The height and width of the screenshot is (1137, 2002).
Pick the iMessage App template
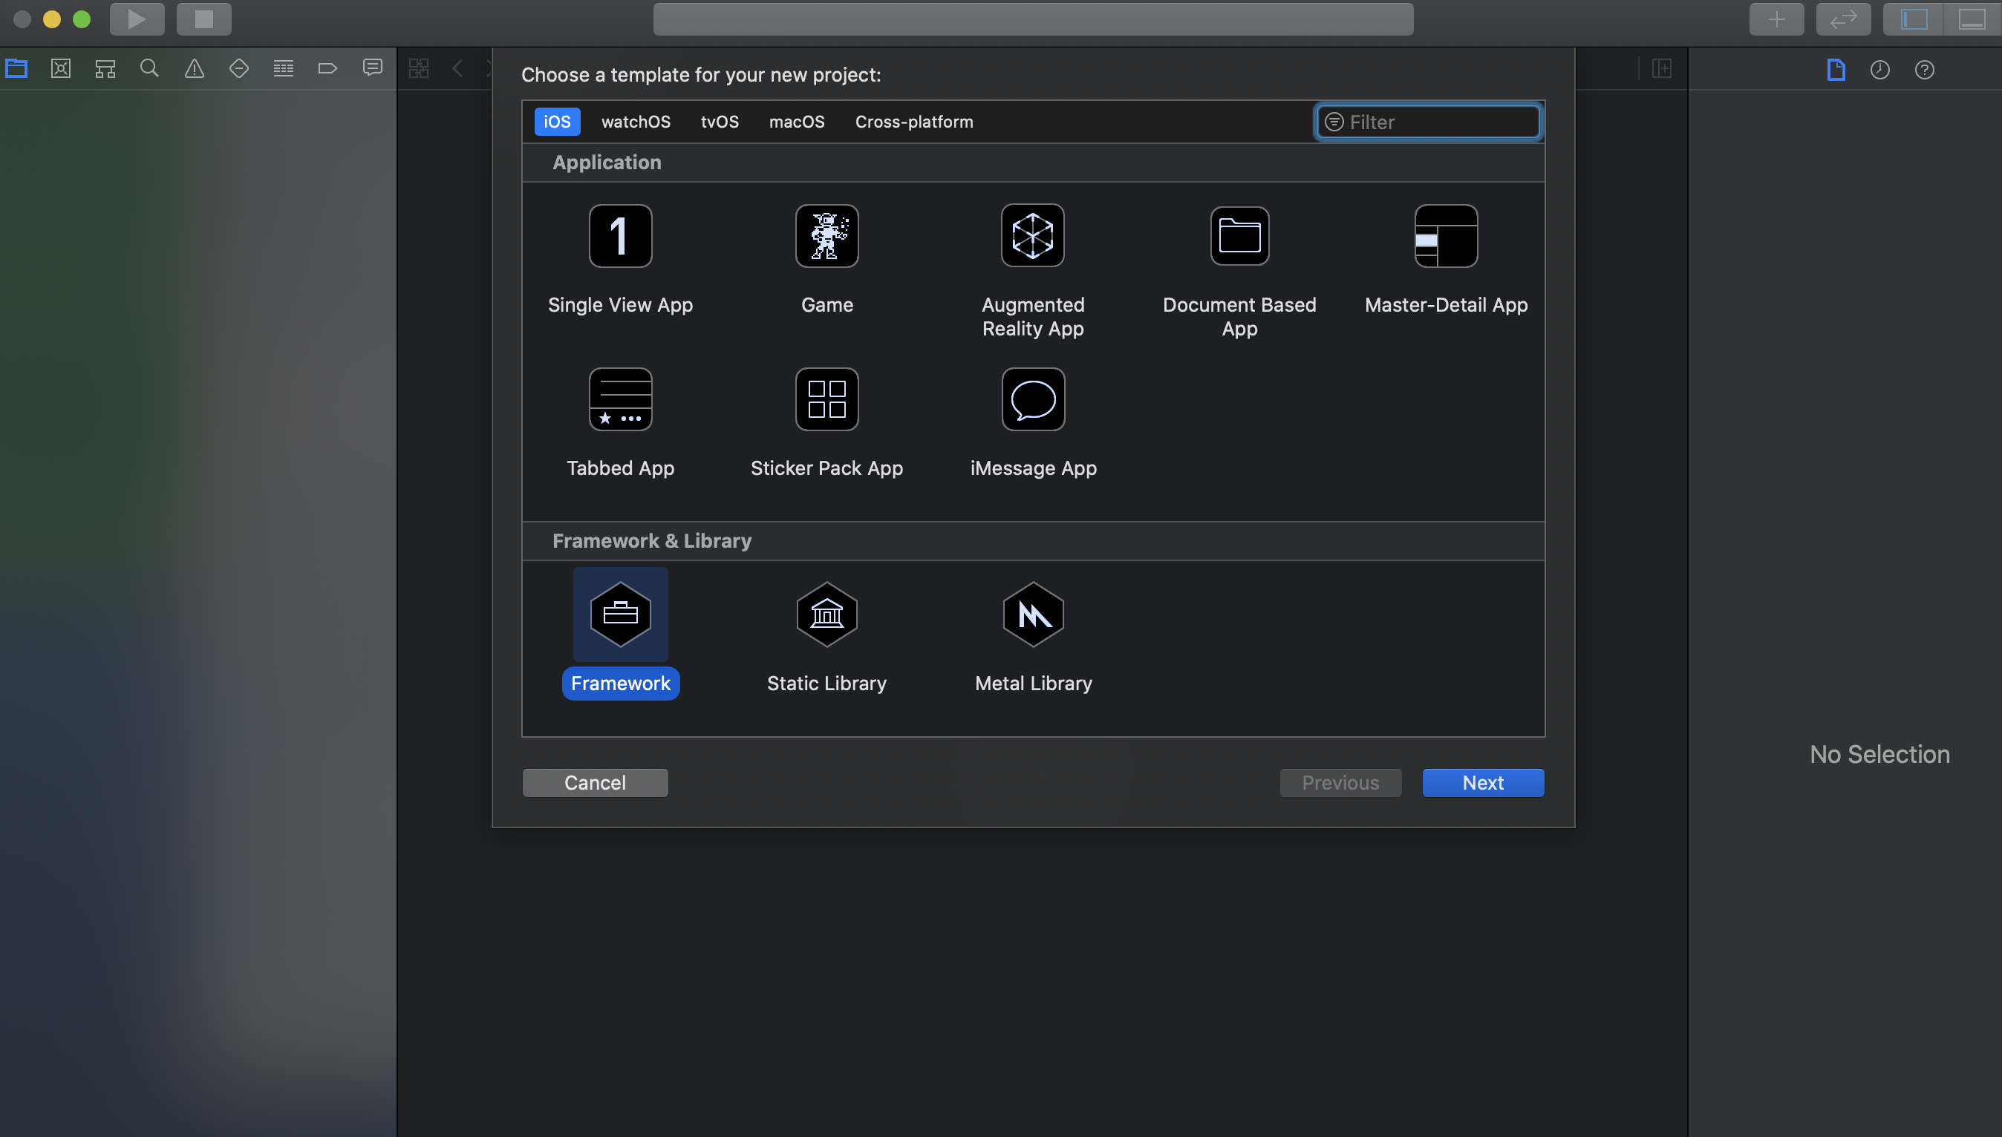click(1033, 399)
